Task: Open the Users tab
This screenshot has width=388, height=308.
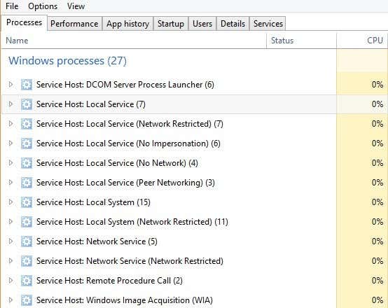Action: coord(202,24)
